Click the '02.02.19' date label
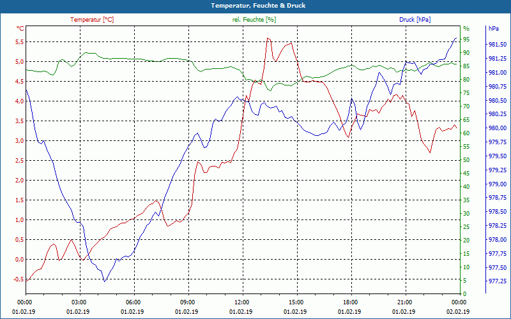 click(459, 312)
